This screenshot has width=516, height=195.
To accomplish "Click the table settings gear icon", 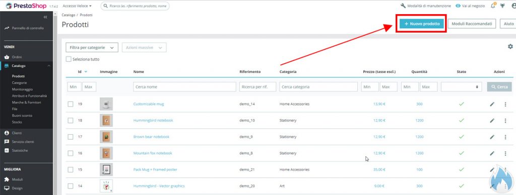I will [510, 47].
